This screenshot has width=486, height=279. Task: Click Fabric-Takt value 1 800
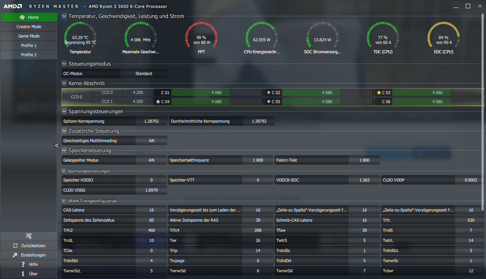pos(364,160)
